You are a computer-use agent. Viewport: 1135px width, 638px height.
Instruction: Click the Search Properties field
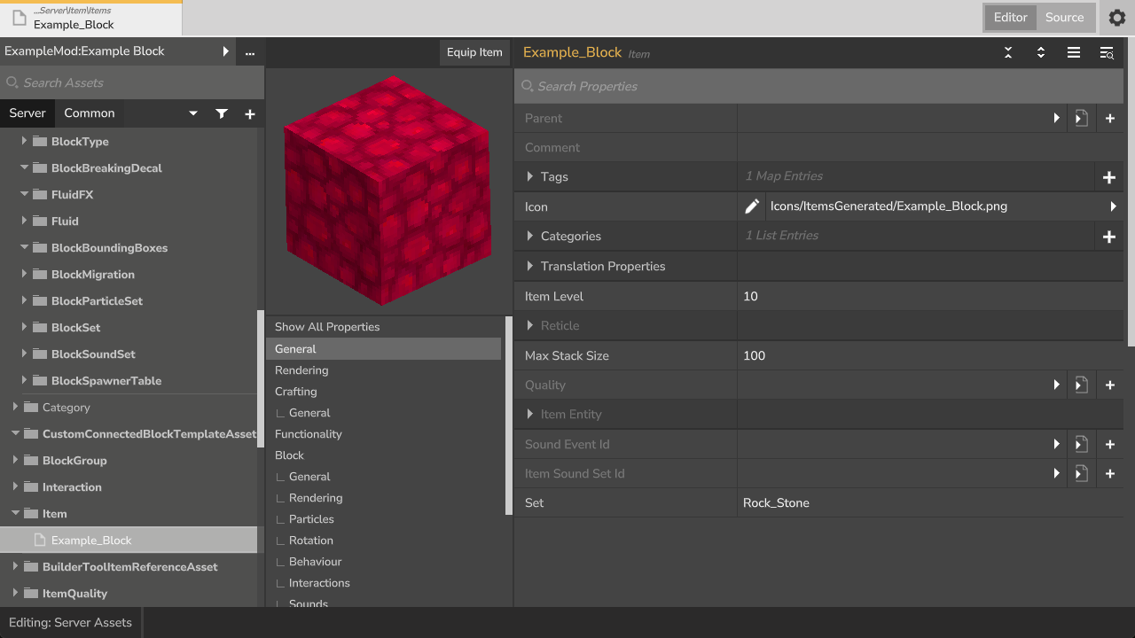tap(818, 86)
